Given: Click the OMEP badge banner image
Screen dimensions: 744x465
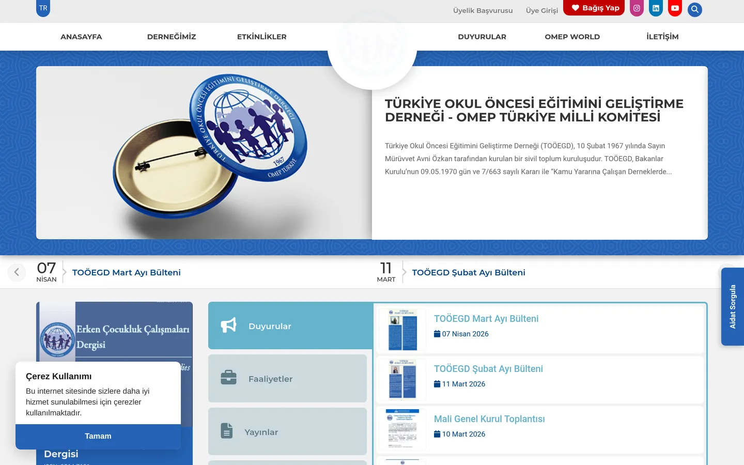Looking at the screenshot, I should pyautogui.click(x=204, y=153).
